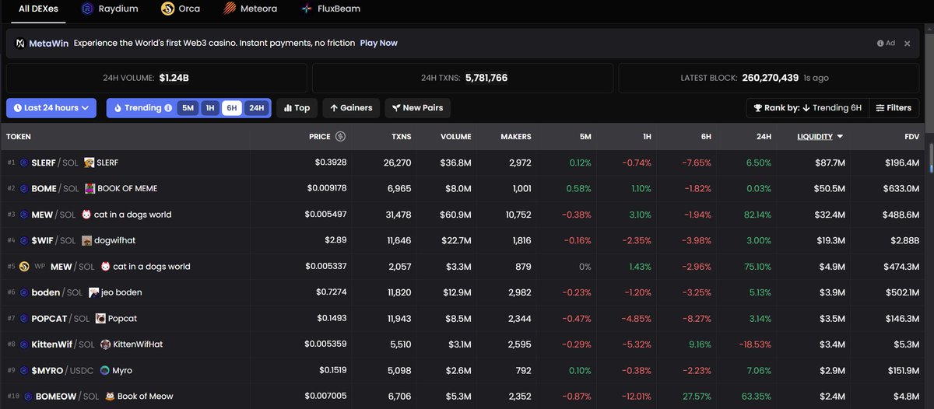Sort by the VOLUME column header
Image resolution: width=934 pixels, height=409 pixels.
[x=456, y=137]
